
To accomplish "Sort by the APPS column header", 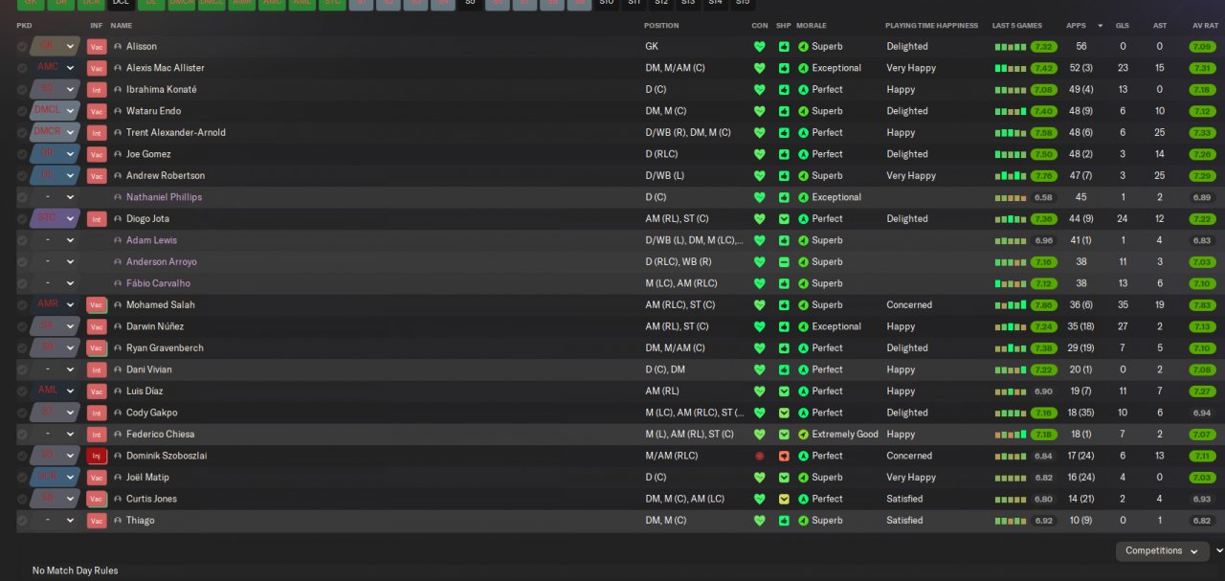I will coord(1076,25).
